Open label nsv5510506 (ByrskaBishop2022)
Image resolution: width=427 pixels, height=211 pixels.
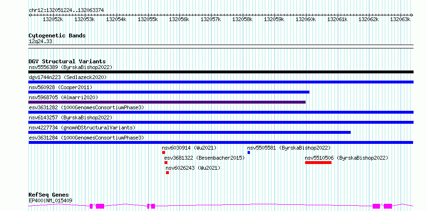coord(346,158)
